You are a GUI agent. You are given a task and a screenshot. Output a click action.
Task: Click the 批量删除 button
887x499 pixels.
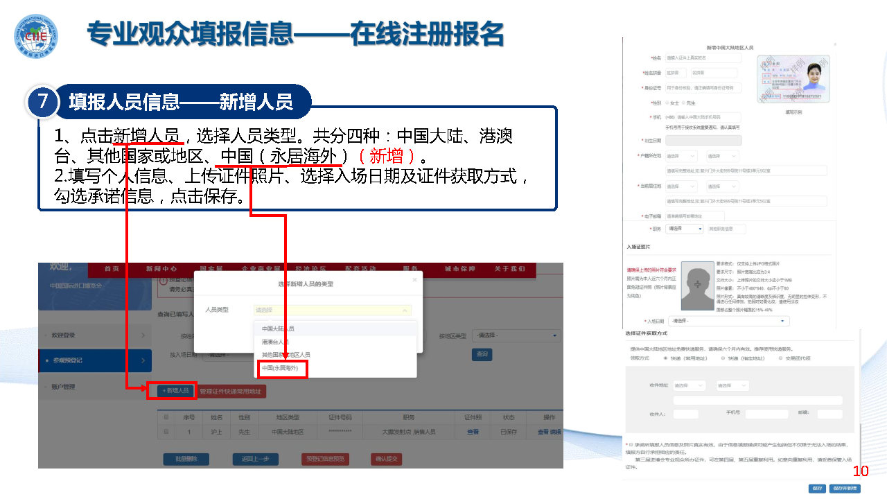coord(186,459)
